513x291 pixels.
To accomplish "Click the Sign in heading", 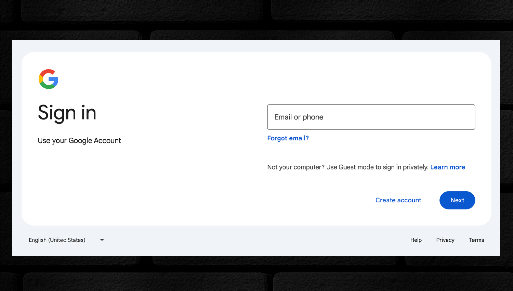I will (67, 113).
